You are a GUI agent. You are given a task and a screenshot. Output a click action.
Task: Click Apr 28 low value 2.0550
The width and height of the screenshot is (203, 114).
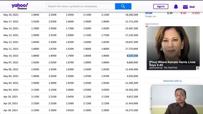coord(70,110)
